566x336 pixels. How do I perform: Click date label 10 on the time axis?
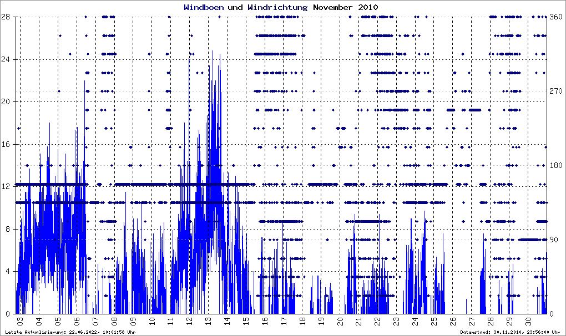click(x=152, y=322)
